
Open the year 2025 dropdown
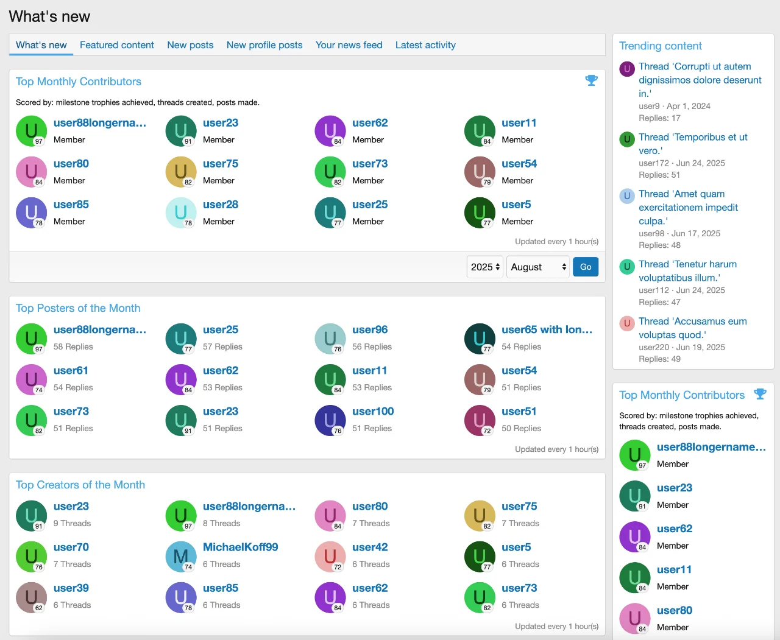pyautogui.click(x=485, y=267)
